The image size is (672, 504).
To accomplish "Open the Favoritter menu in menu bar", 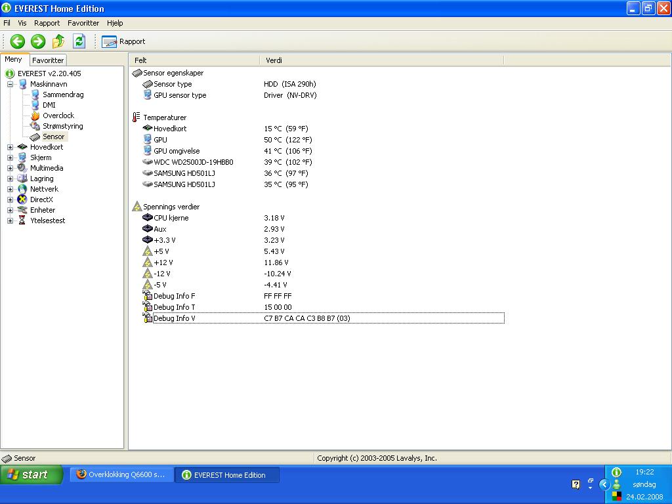I will coord(83,23).
